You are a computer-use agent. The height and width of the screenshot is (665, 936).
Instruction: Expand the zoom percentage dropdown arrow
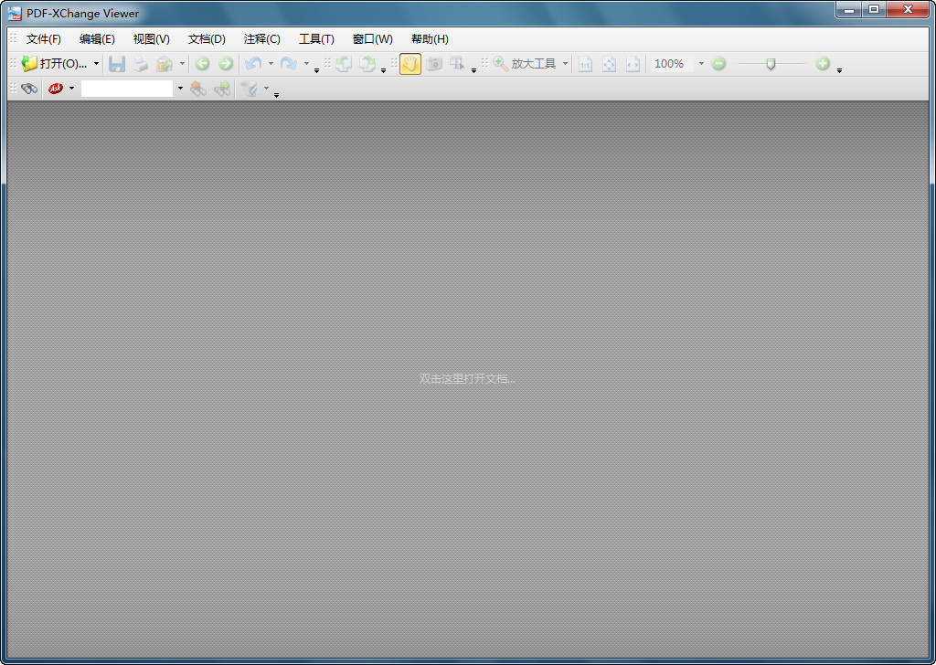701,63
